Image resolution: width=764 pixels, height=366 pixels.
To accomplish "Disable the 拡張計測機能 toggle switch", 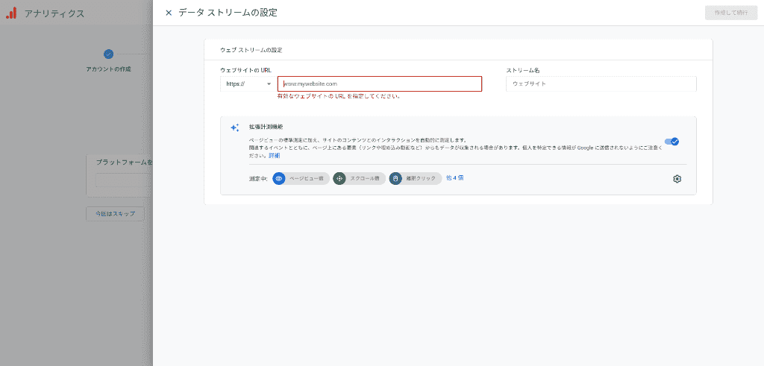I will coord(671,141).
